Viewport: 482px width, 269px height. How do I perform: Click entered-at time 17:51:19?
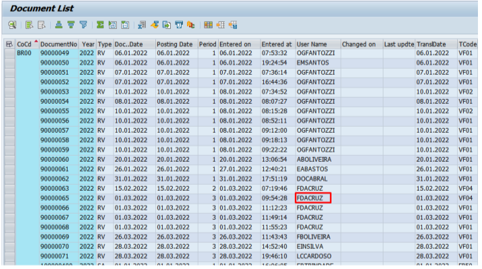pyautogui.click(x=274, y=179)
